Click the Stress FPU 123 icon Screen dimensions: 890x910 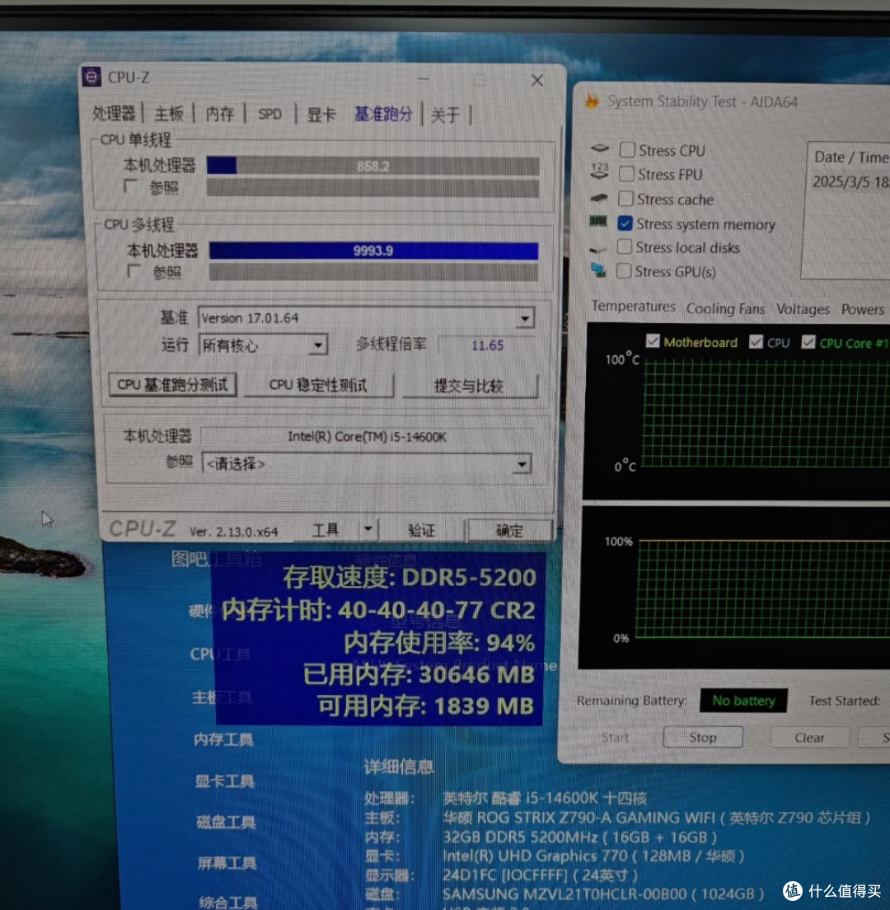pos(599,171)
